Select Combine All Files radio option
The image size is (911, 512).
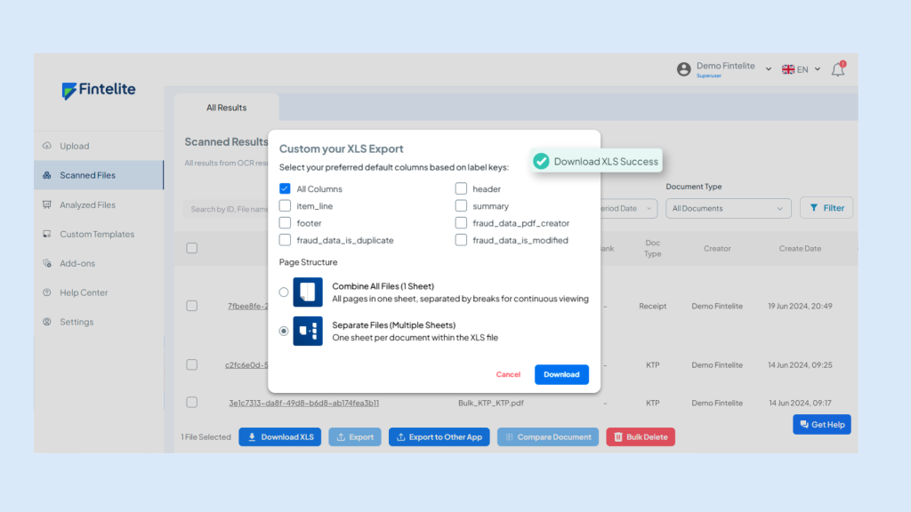(284, 292)
